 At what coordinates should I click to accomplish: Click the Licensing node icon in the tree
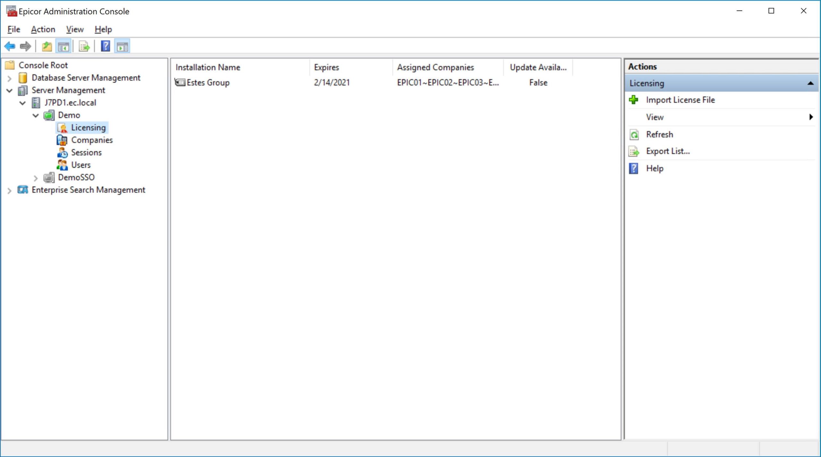[x=62, y=128]
